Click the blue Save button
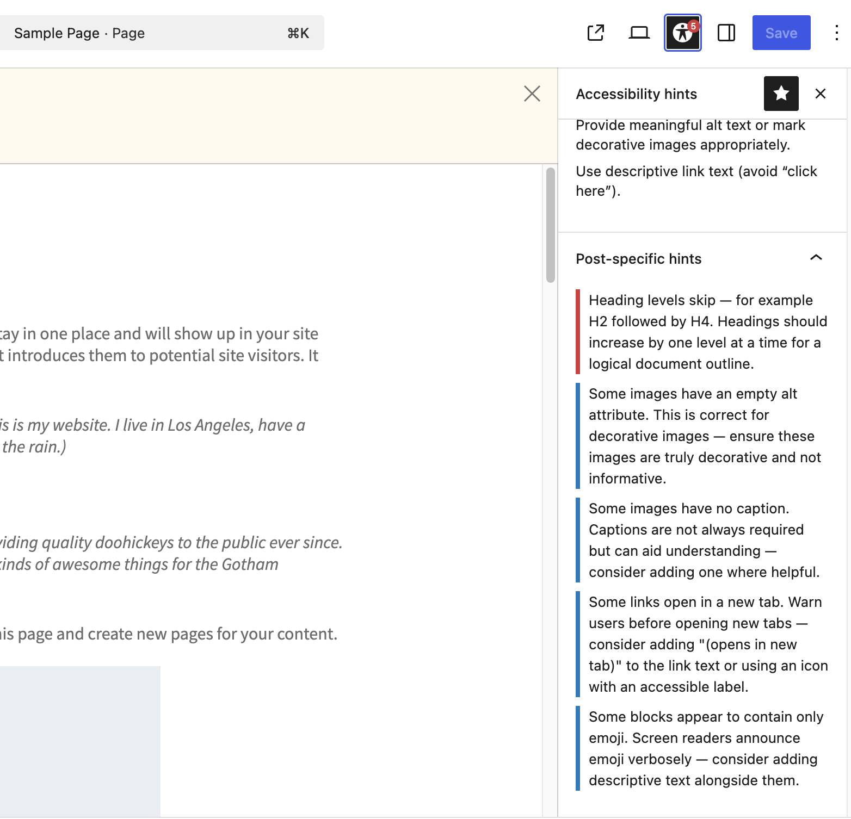The width and height of the screenshot is (851, 819). tap(781, 33)
